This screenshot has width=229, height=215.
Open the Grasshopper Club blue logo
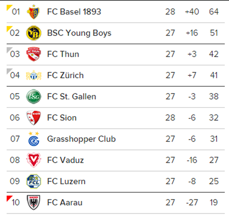click(x=34, y=139)
